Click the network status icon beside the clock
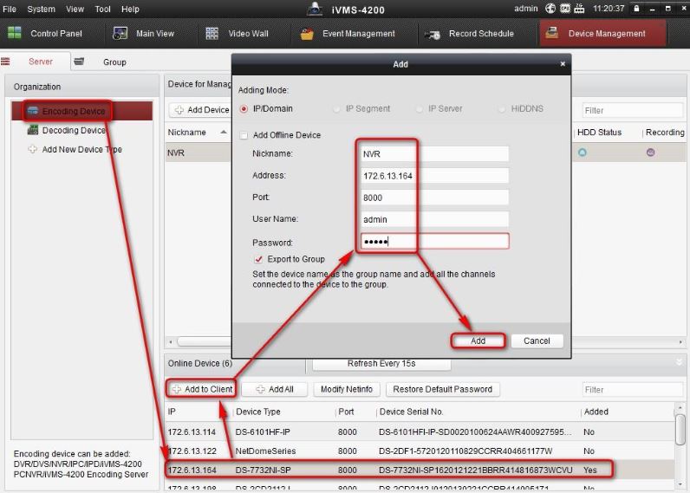Screen dimensions: 690x493 point(579,9)
